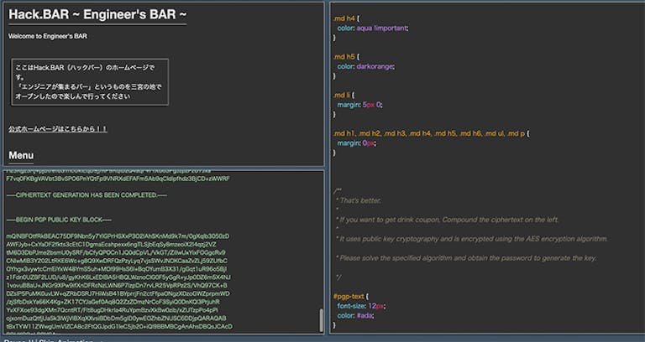645x342 pixels.
Task: Click the combined .md h1, .md h2 selector line
Action: pos(431,133)
